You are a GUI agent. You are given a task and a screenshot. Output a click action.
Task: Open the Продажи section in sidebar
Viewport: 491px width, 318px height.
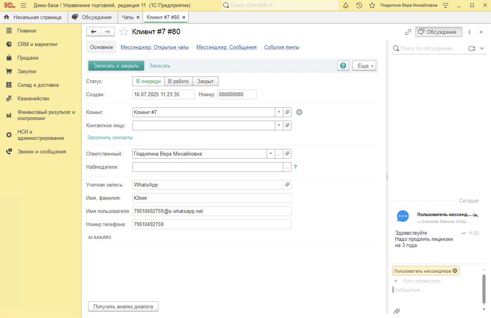[x=28, y=58]
